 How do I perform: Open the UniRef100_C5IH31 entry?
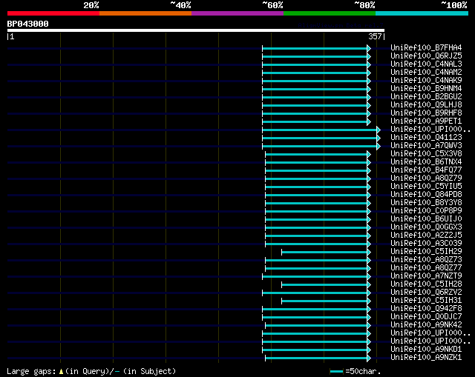(x=426, y=301)
